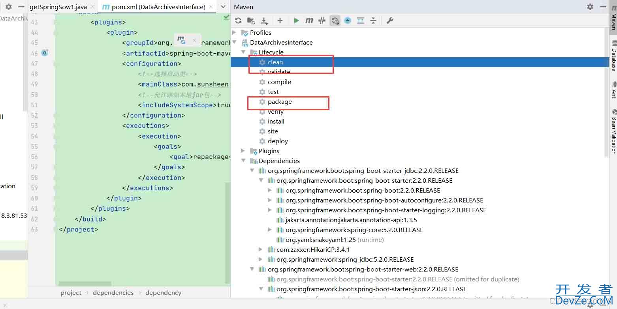Viewport: 617px width, 309px height.
Task: Expand the Profiles node
Action: (x=235, y=32)
